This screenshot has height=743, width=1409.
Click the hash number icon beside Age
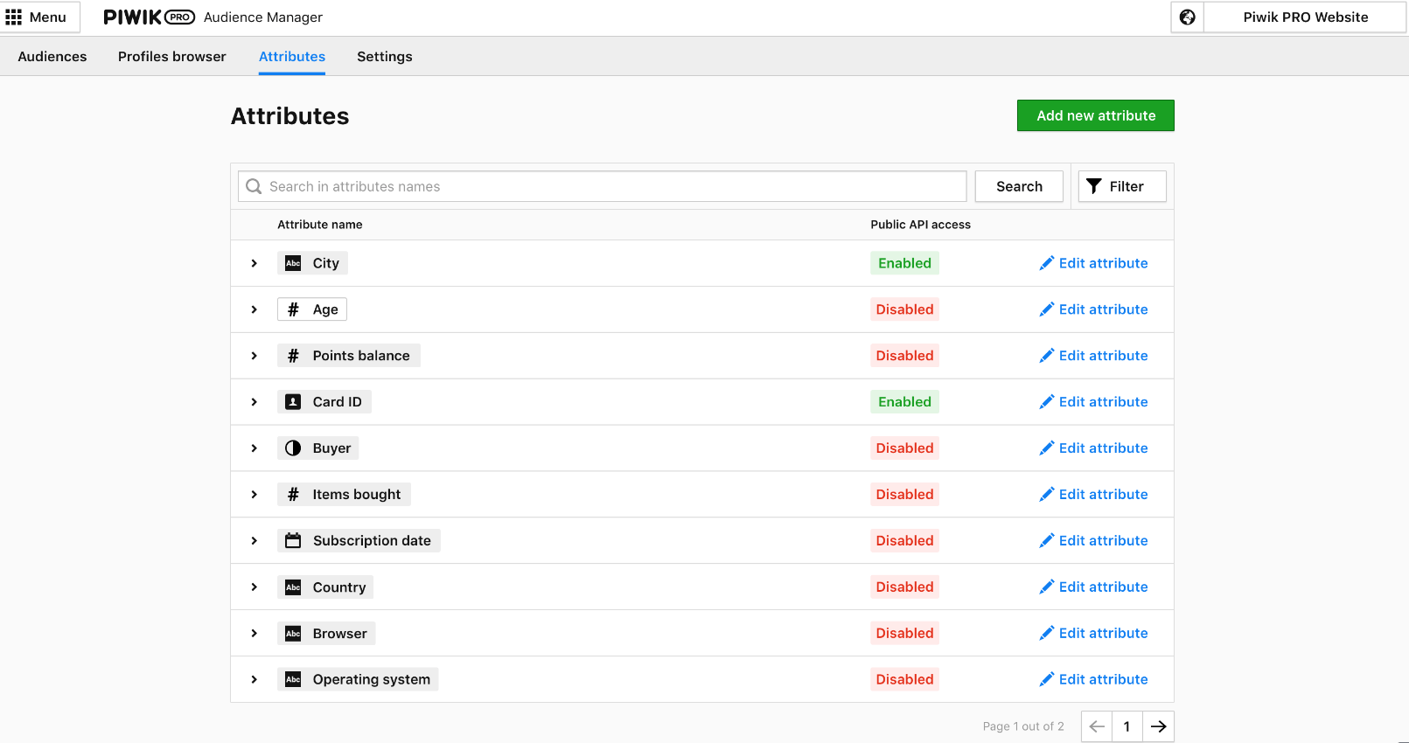click(x=293, y=309)
